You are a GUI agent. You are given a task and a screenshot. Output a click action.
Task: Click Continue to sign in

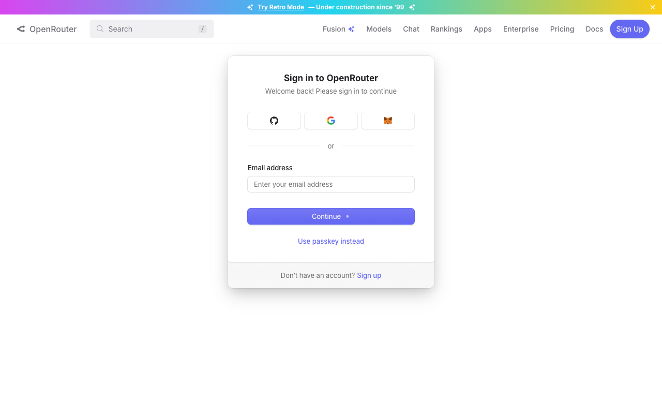point(330,216)
